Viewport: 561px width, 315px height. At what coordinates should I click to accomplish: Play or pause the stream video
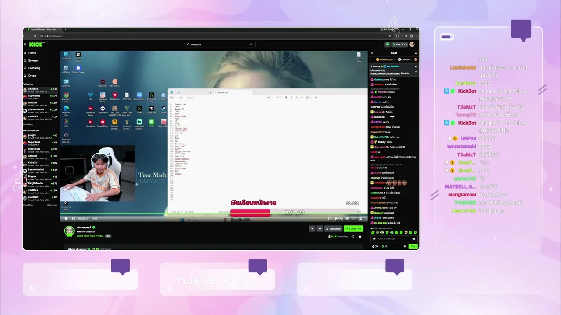coord(66,218)
